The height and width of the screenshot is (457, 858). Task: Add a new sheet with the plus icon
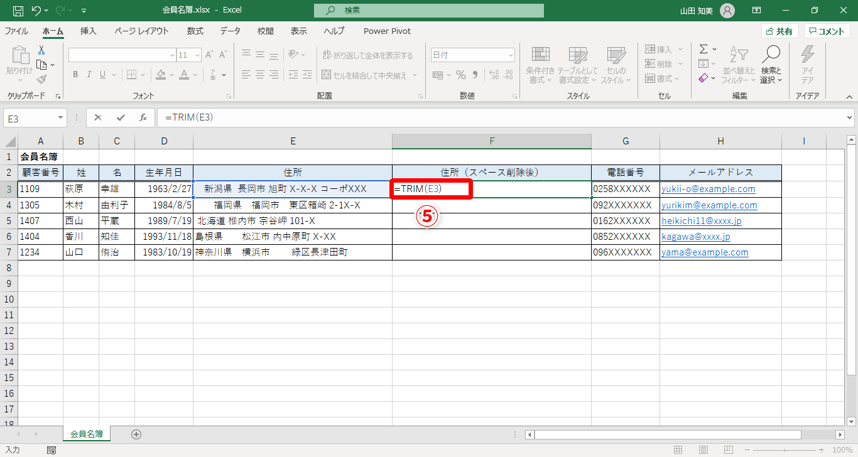pyautogui.click(x=136, y=434)
